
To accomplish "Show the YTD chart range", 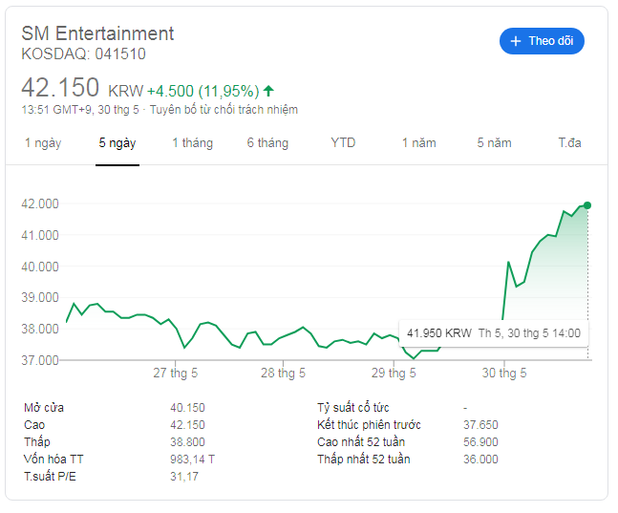I will 343,142.
